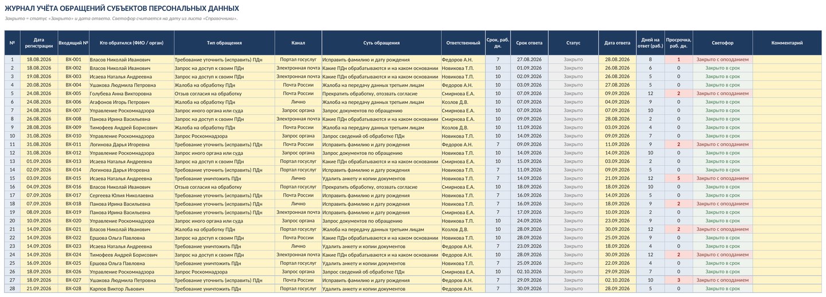Screen dimensions: 826x297
Task: Click «Закрыто с опозданием» in row ВХ-021
Action: (722, 229)
